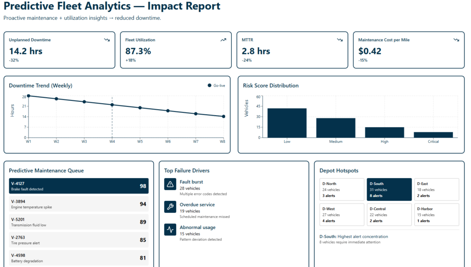This screenshot has width=471, height=267.
Task: Click the Unplanned Downtime trend-down arrow icon
Action: tap(107, 40)
